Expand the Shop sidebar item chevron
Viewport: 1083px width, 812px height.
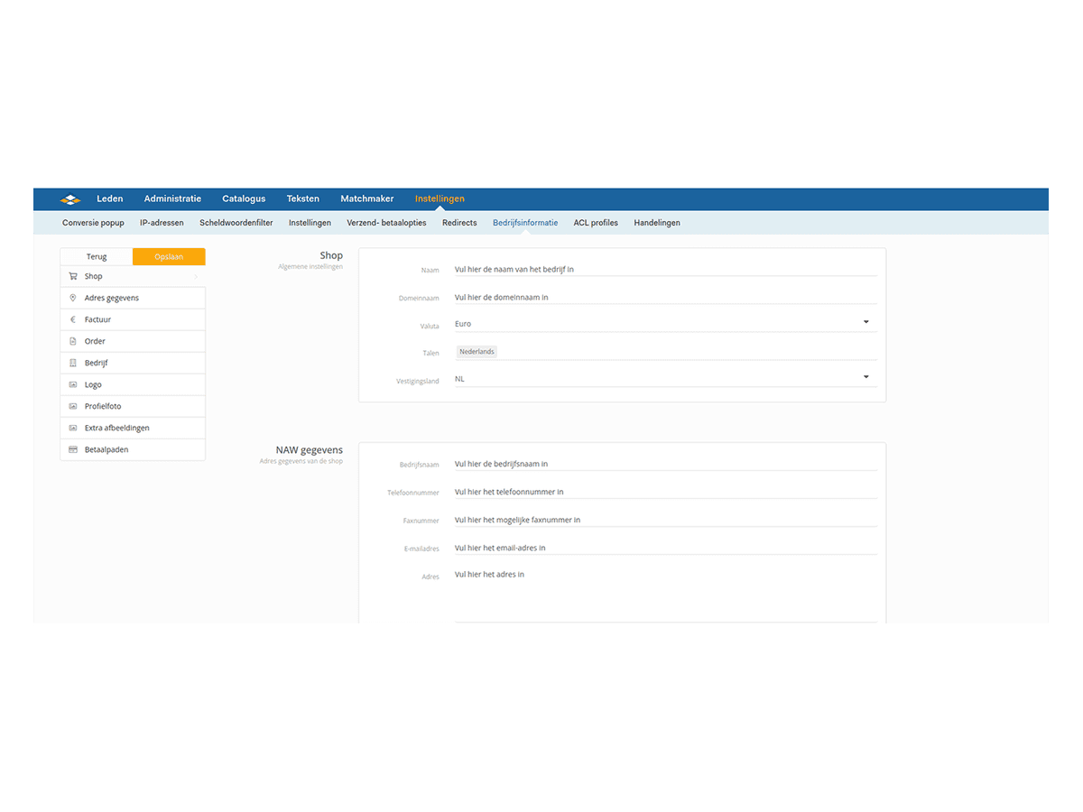[x=196, y=277]
